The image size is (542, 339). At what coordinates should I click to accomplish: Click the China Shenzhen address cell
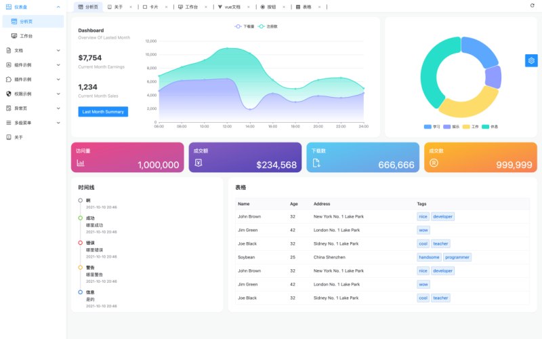(329, 258)
